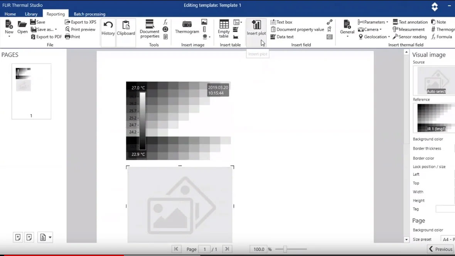This screenshot has height=256, width=455.
Task: Insert an Empty table
Action: [224, 29]
